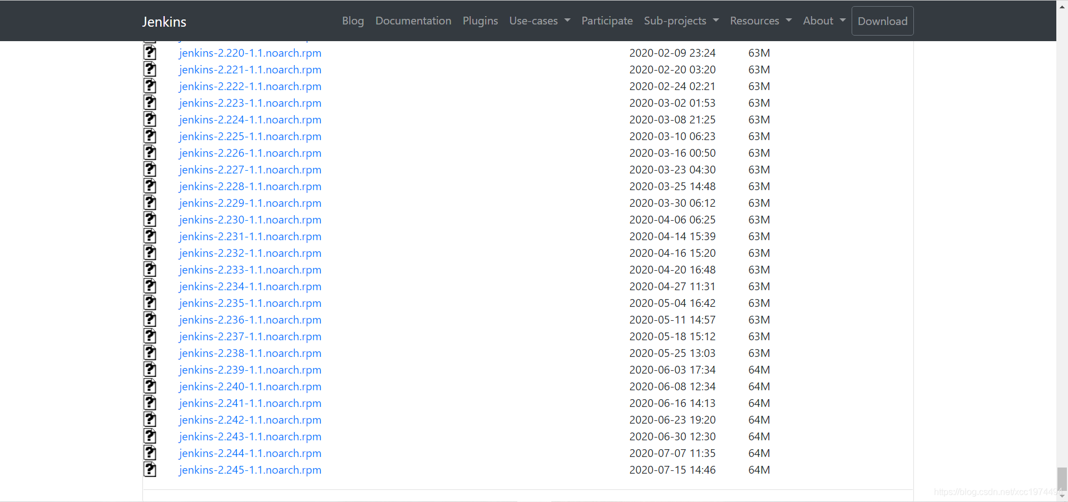1068x502 pixels.
Task: Download jenkins-2.245-1.1.noarch.rpm
Action: [250, 470]
